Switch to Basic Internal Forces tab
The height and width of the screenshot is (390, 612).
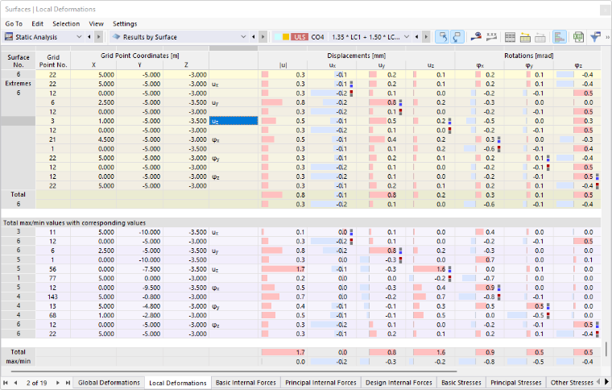246,383
